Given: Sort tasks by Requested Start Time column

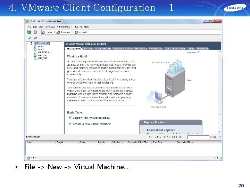Looking at the screenshot, I should (x=139, y=142).
